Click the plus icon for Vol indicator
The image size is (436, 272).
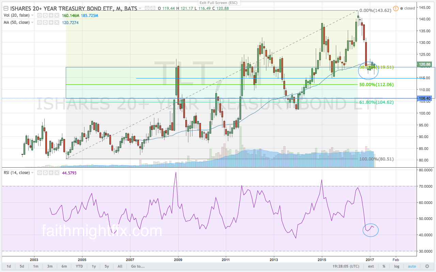(51, 15)
